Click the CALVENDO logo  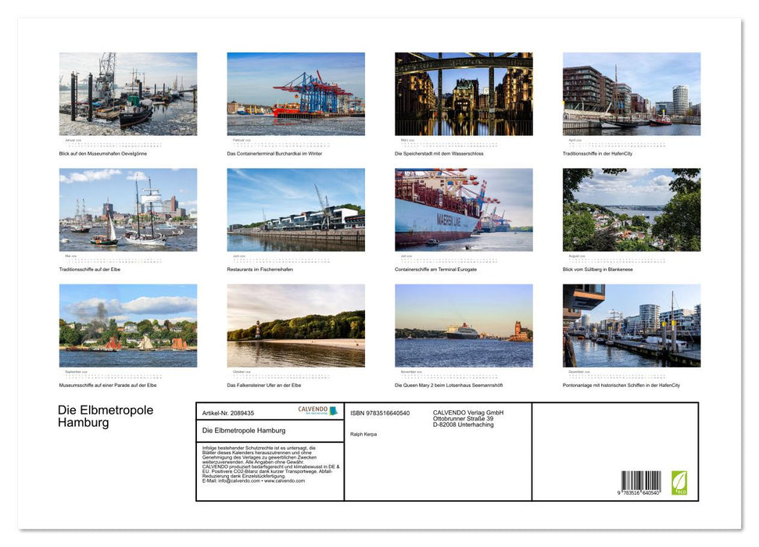click(x=312, y=409)
